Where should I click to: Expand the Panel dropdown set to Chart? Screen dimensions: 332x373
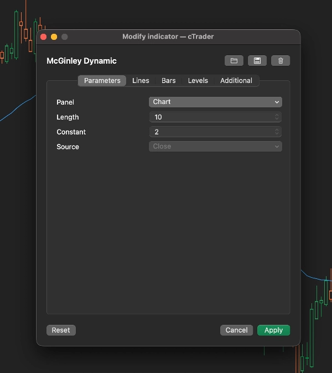click(x=215, y=102)
